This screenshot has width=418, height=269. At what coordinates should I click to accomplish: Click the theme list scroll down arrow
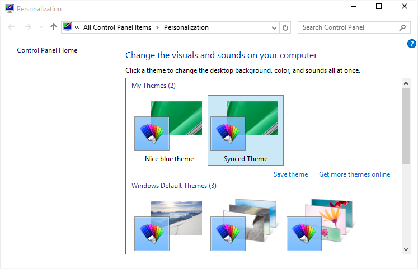point(406,249)
